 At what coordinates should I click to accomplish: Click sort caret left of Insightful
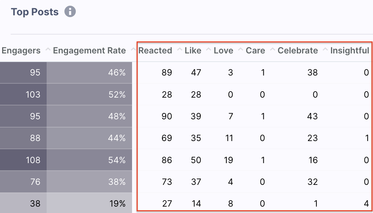[325, 49]
